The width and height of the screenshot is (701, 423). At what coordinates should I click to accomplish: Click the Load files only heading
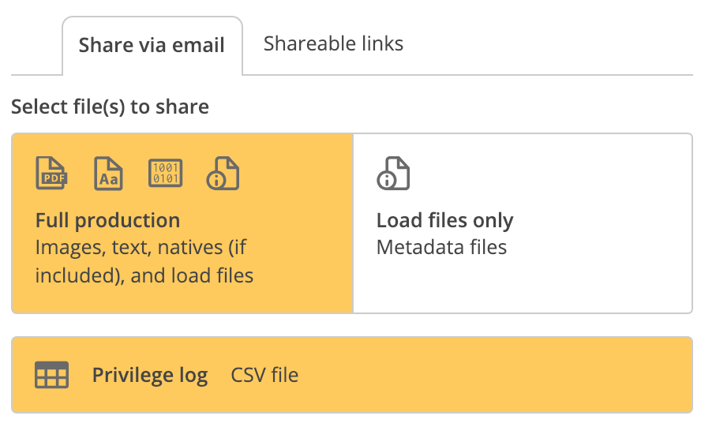444,220
